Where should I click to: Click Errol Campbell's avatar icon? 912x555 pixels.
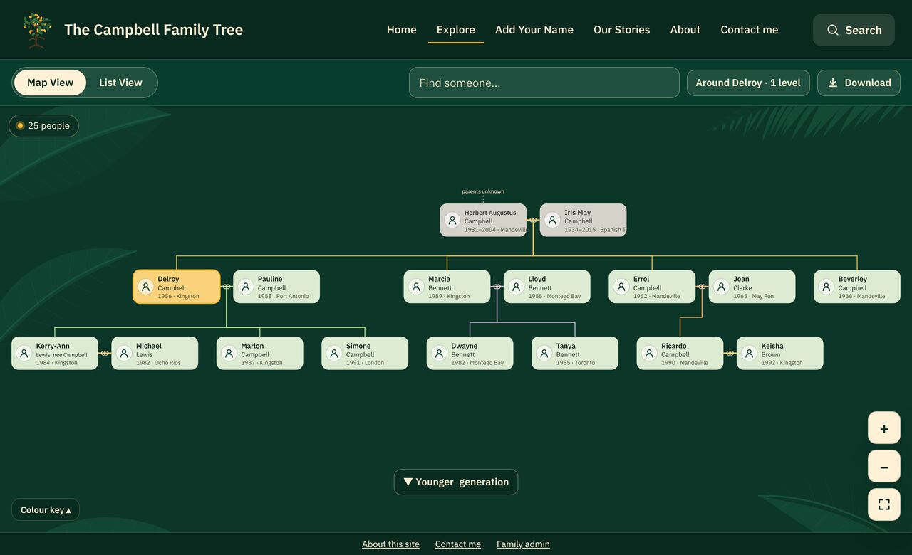tap(621, 287)
